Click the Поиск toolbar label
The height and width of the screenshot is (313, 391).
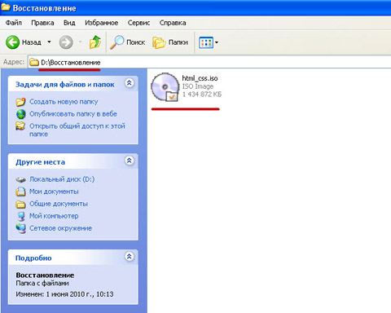tap(135, 42)
